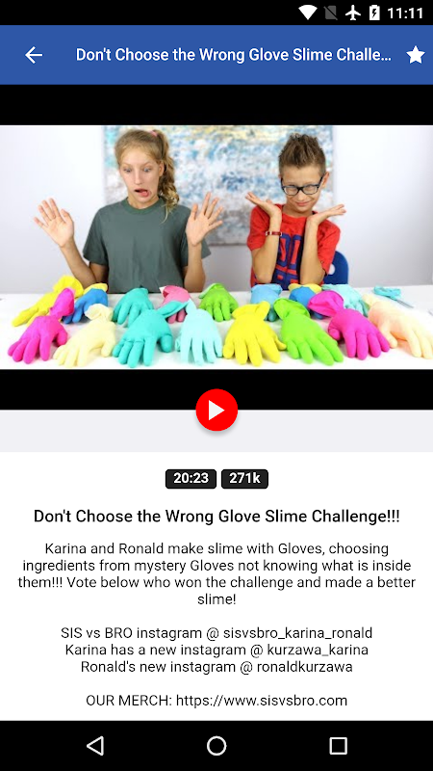Tap the 11:11 clock in status bar
Screen dimensions: 433x771
click(x=405, y=13)
